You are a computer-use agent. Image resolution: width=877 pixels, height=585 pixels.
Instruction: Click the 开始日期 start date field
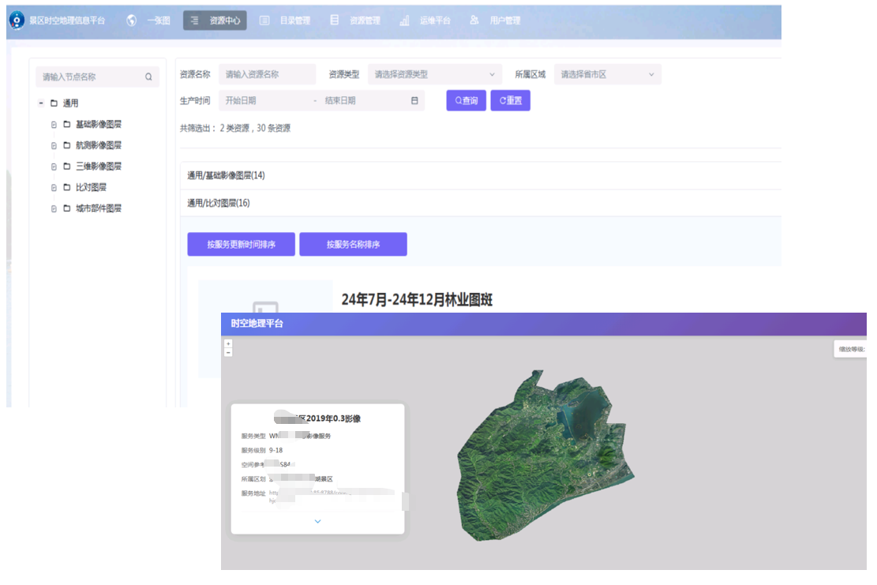pos(264,101)
